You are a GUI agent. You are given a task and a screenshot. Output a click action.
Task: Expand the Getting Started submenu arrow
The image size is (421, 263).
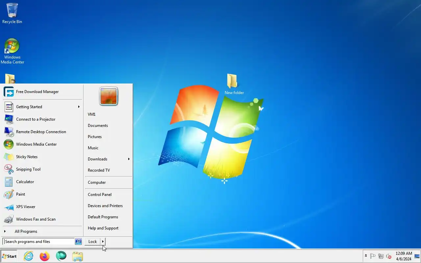click(x=79, y=107)
